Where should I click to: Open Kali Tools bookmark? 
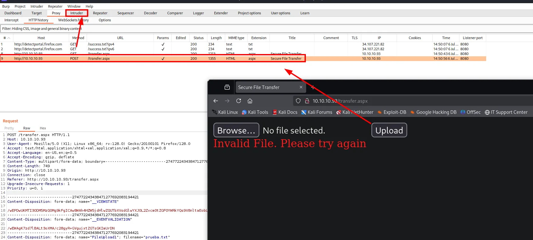coord(255,112)
